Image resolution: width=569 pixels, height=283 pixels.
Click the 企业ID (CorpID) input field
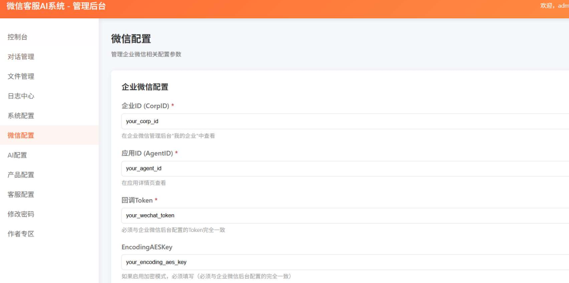345,122
